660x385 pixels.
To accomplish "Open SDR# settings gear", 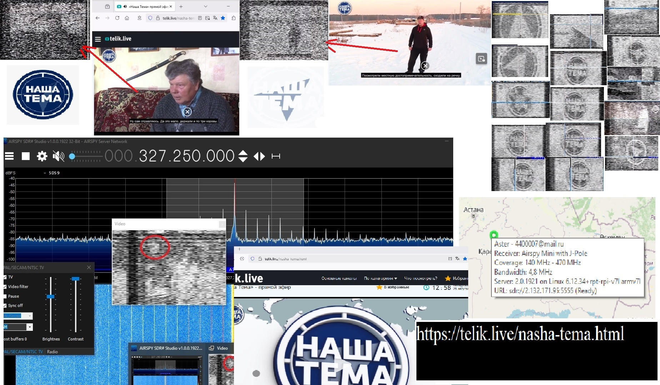I will pos(42,156).
